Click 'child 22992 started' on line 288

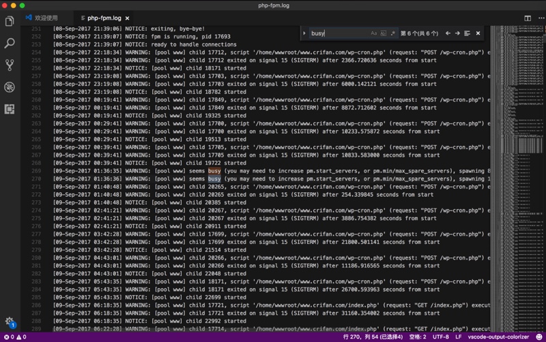coord(216,321)
